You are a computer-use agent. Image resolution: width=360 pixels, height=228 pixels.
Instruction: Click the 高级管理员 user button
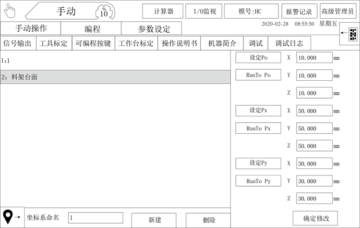pos(337,11)
